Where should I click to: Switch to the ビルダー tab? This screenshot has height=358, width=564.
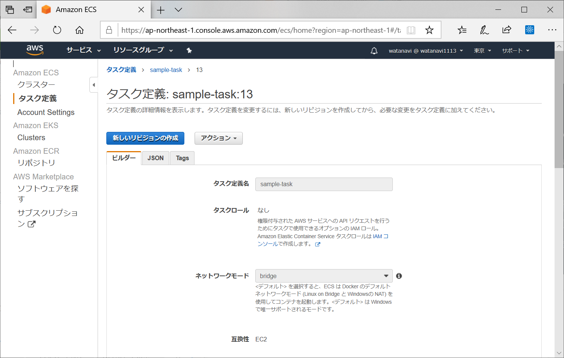coord(124,158)
